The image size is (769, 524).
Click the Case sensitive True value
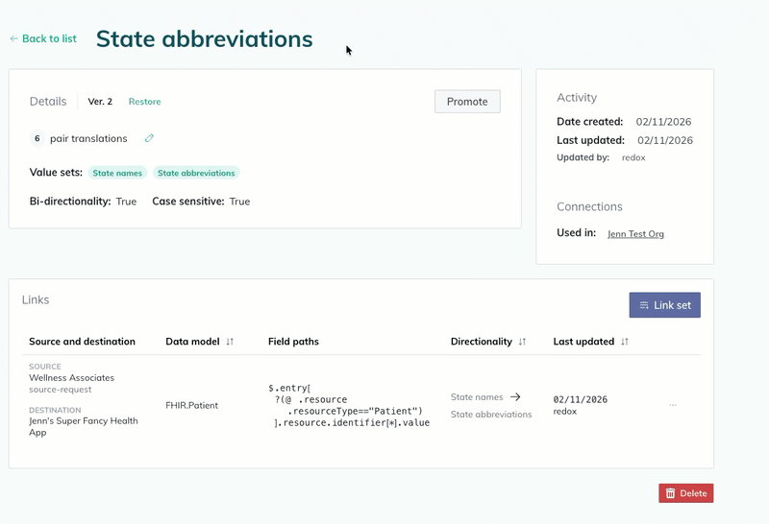239,202
